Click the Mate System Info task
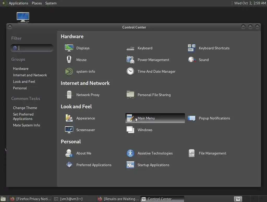The width and height of the screenshot is (267, 202). (26, 125)
